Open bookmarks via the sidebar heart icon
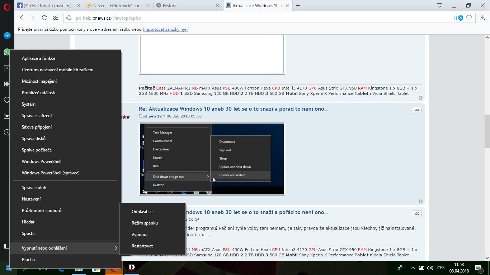 point(7,100)
